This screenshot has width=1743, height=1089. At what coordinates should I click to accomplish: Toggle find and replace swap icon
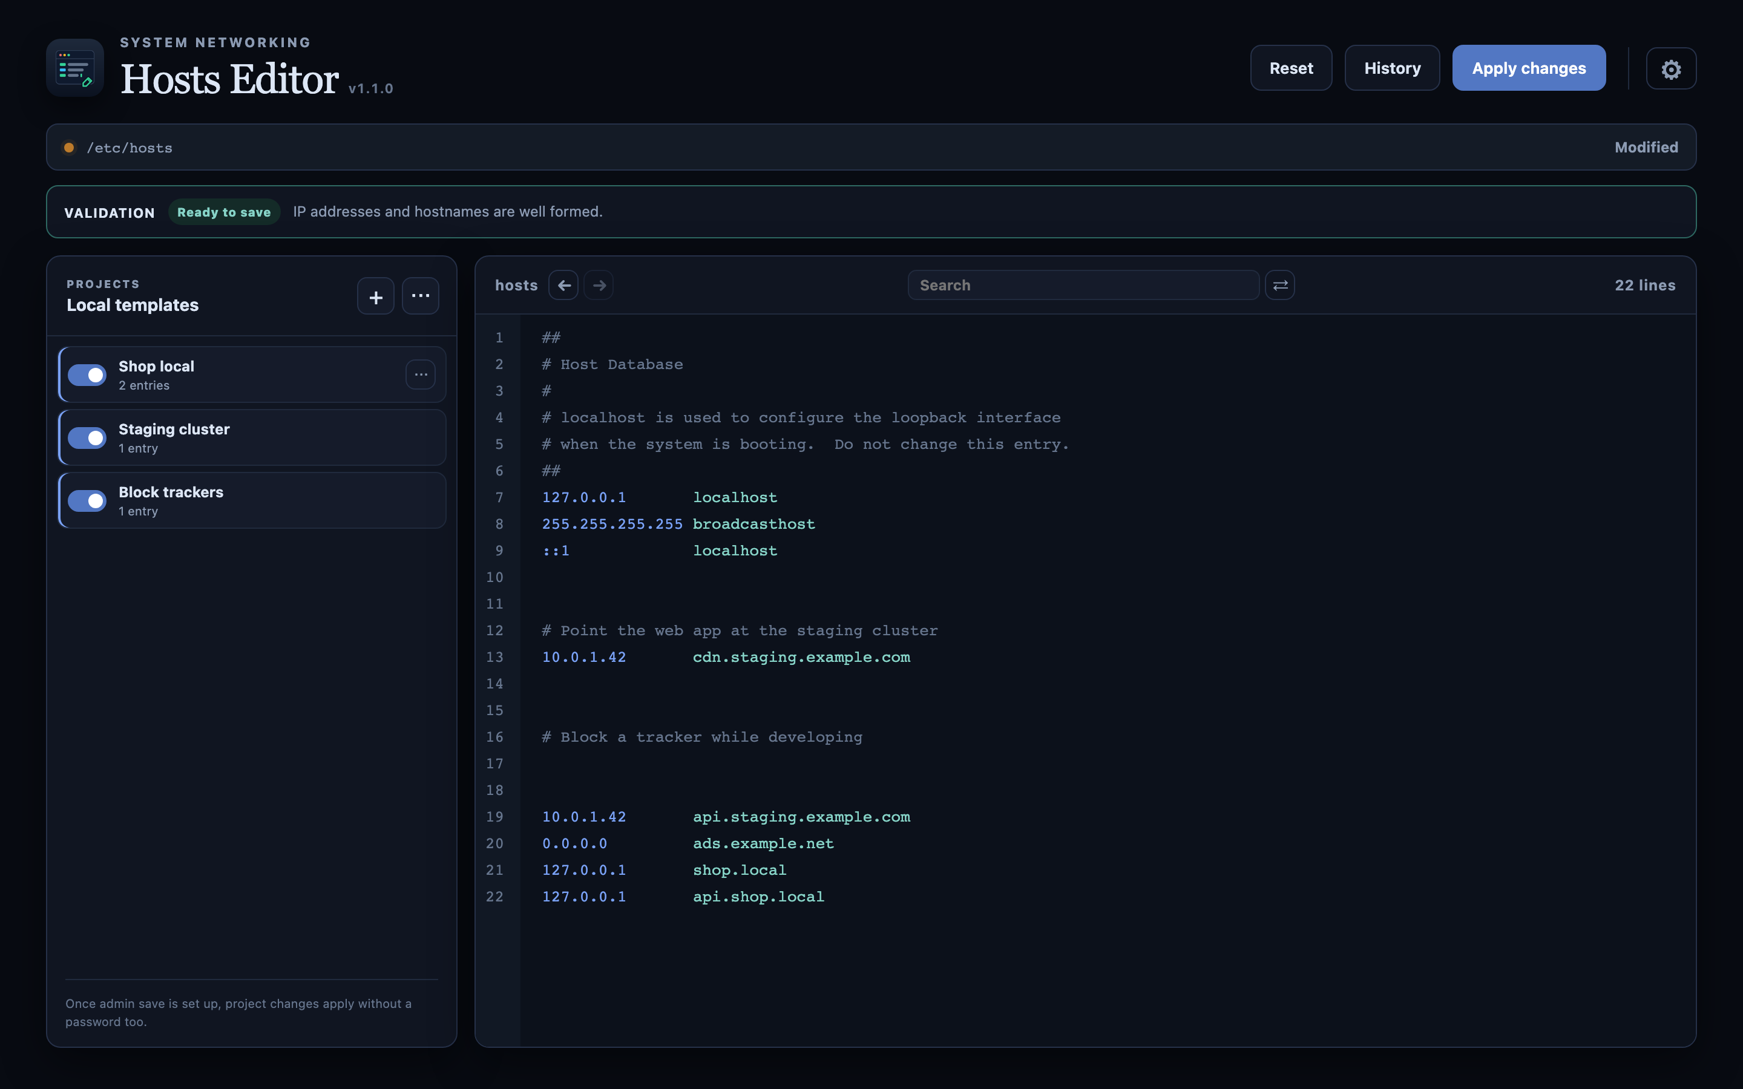(x=1280, y=285)
